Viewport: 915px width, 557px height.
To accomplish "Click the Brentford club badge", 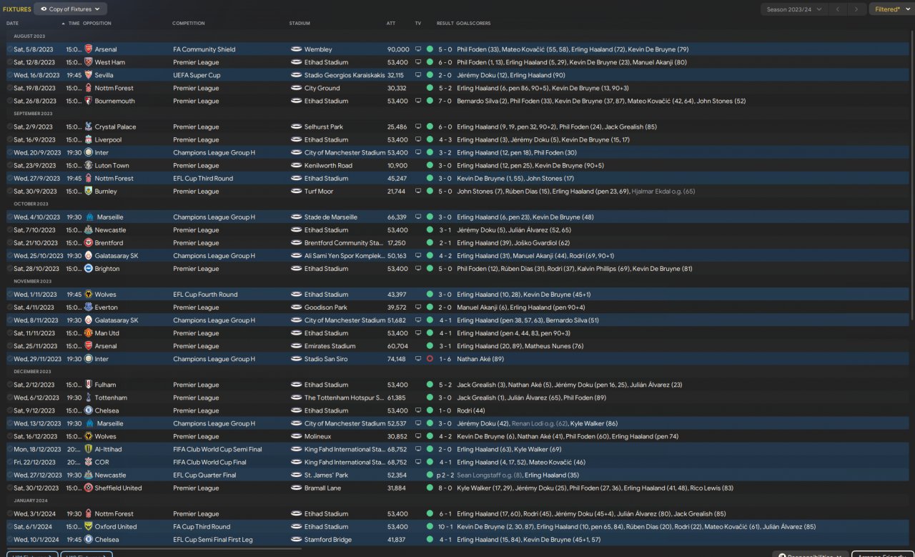I will click(89, 242).
